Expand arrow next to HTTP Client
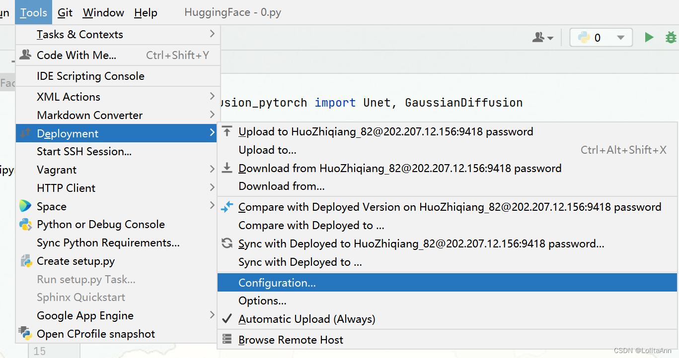Viewport: 679px width, 358px height. (212, 187)
